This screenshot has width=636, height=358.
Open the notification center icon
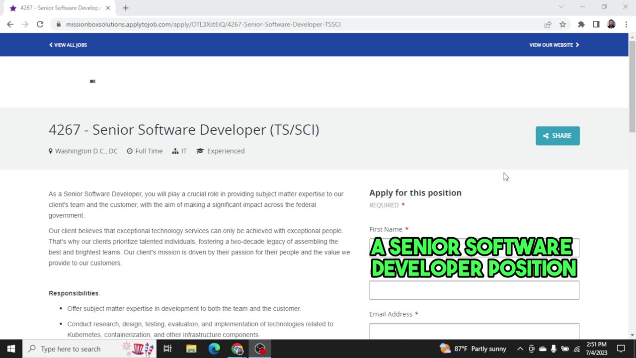621,349
